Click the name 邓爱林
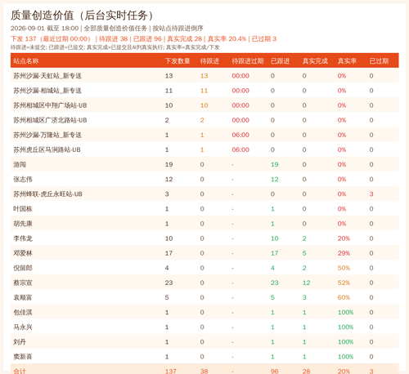409x374 pixels. tap(23, 253)
